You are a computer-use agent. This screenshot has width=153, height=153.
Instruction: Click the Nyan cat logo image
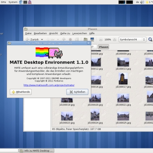(49, 53)
